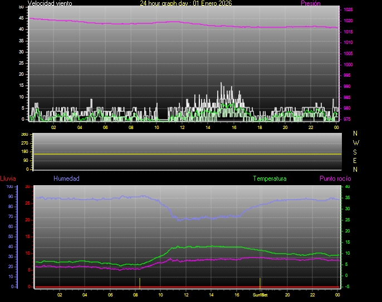Click the "S" compass direction letter
This screenshot has width=382, height=302.
(356, 151)
